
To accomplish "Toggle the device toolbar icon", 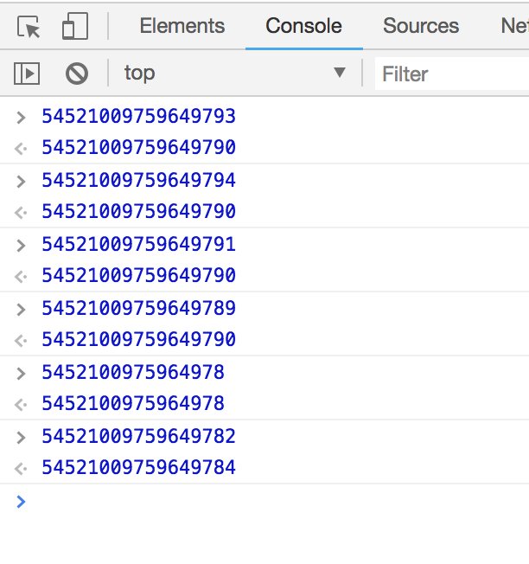I will [x=75, y=26].
